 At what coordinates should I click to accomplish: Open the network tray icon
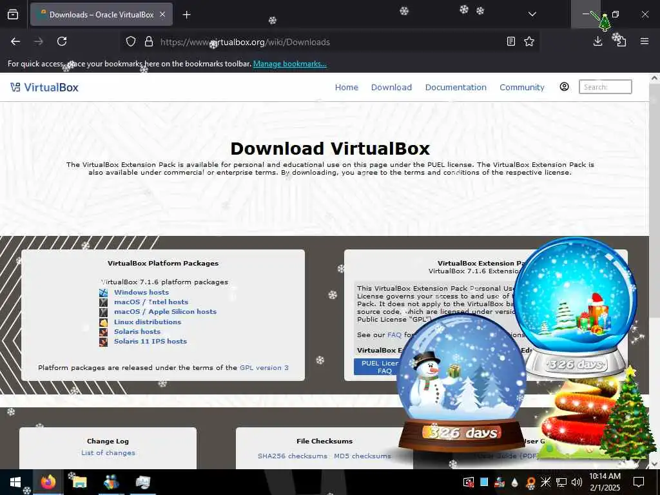(x=561, y=482)
